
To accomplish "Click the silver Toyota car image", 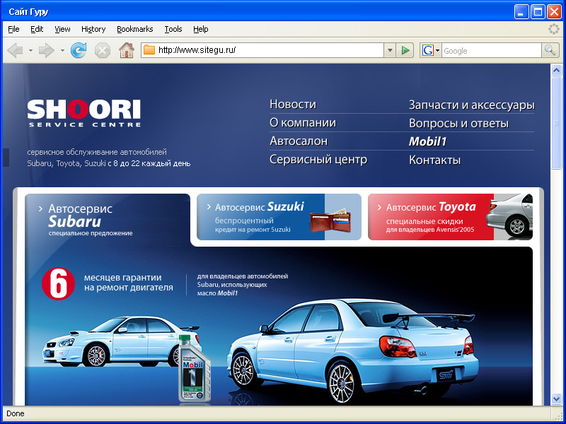I will [509, 216].
